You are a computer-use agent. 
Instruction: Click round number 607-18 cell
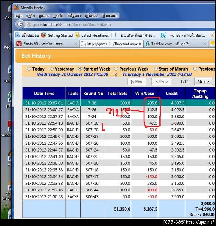click(x=92, y=170)
